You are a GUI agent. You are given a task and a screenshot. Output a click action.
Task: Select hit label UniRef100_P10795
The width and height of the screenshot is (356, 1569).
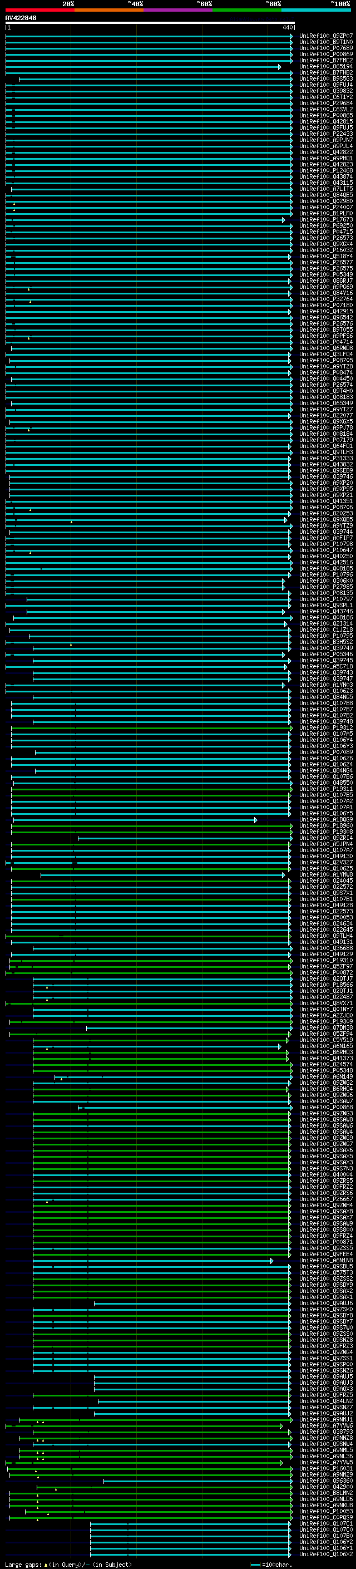tap(326, 636)
